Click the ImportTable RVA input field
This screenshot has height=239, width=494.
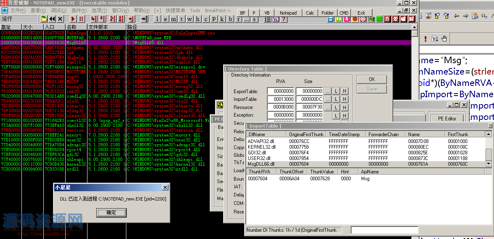point(280,100)
